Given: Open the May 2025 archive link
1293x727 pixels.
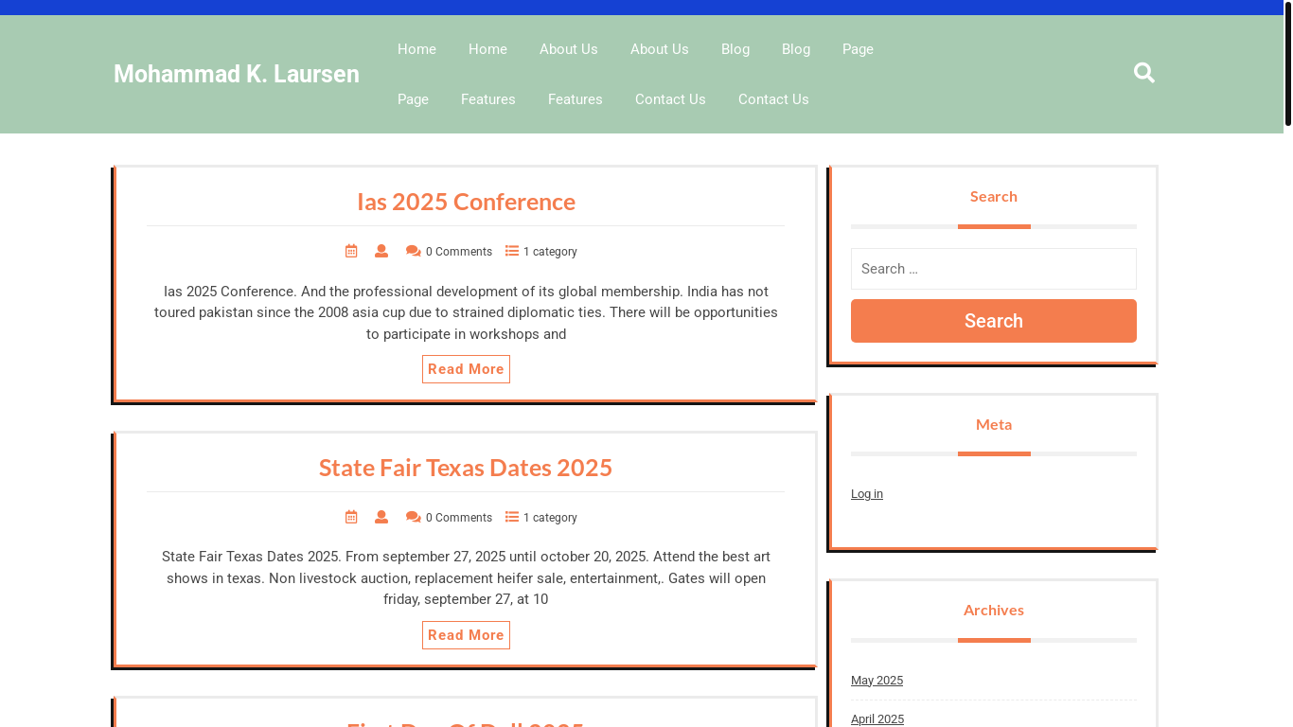Looking at the screenshot, I should [x=877, y=681].
